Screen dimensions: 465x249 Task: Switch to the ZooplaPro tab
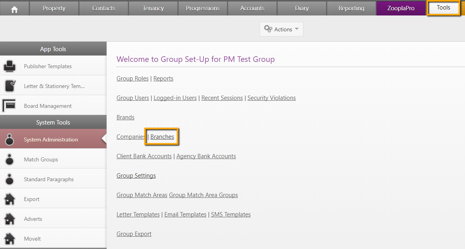[401, 8]
